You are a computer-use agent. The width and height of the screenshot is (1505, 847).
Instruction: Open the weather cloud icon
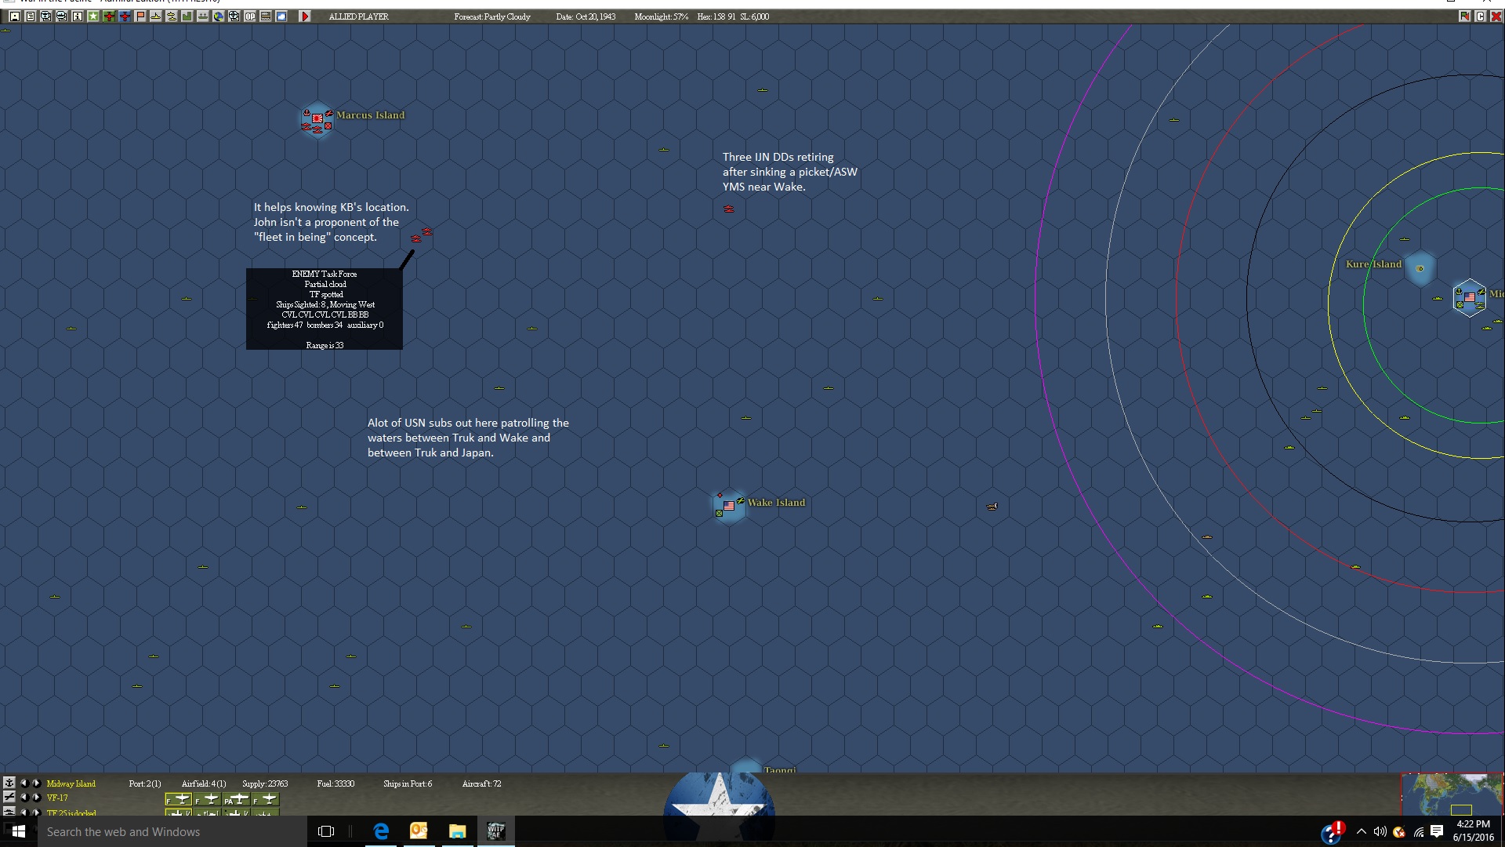(281, 16)
